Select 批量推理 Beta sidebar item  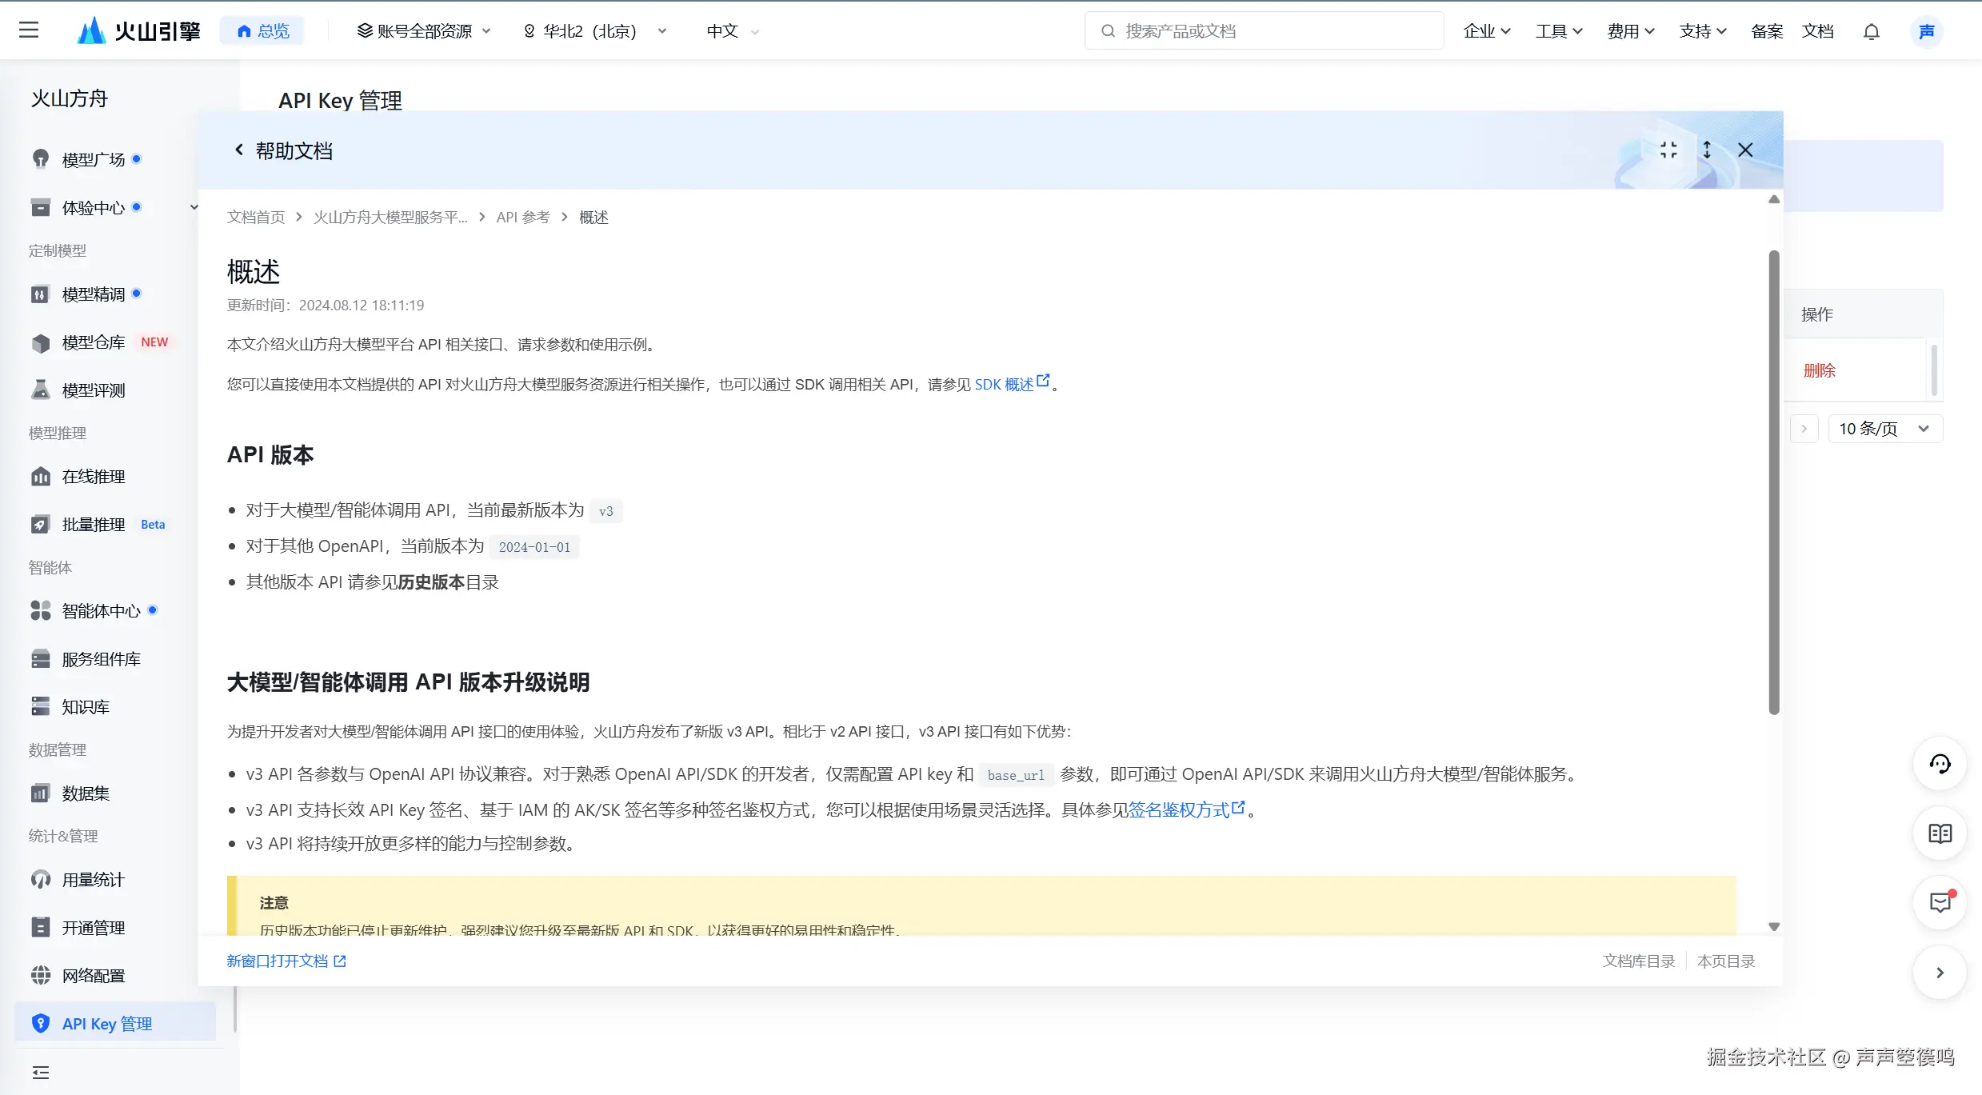pos(94,524)
